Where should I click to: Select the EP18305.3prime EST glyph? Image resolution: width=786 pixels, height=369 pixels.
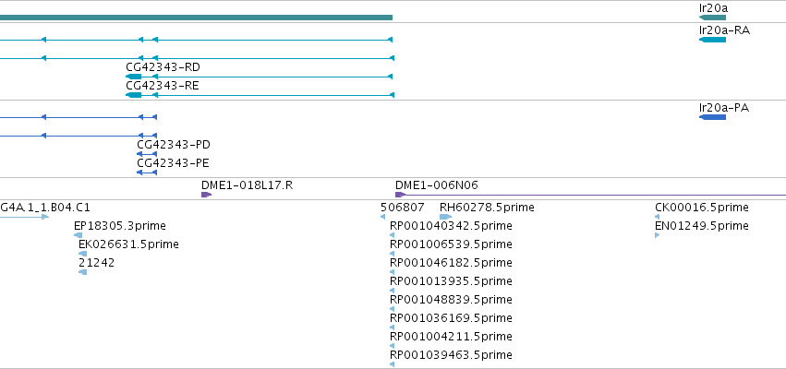click(79, 235)
